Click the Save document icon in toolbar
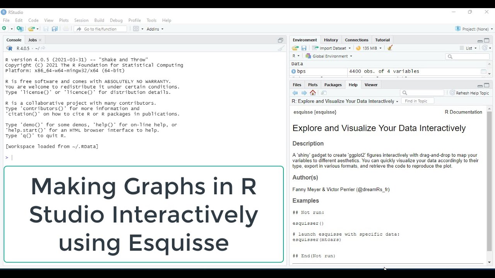Image resolution: width=495 pixels, height=278 pixels. point(46,29)
